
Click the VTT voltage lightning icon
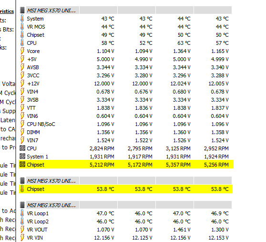(x=22, y=108)
